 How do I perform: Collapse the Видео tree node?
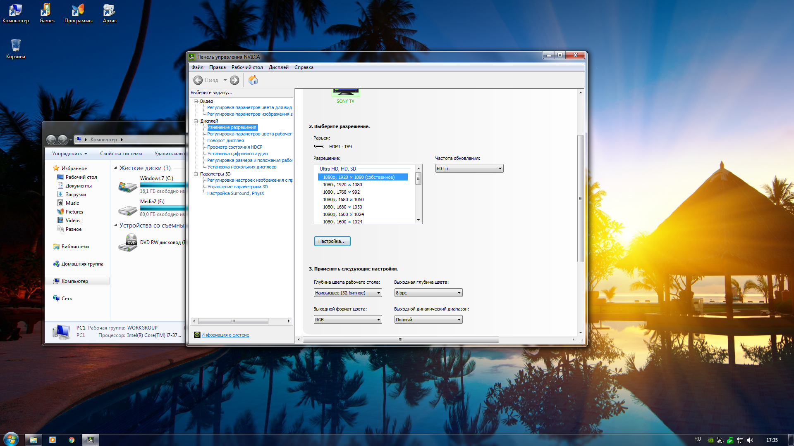point(196,101)
